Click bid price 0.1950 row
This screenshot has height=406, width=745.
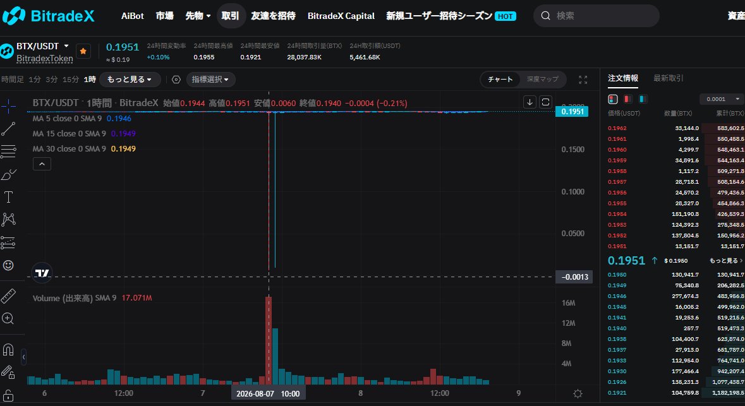676,275
